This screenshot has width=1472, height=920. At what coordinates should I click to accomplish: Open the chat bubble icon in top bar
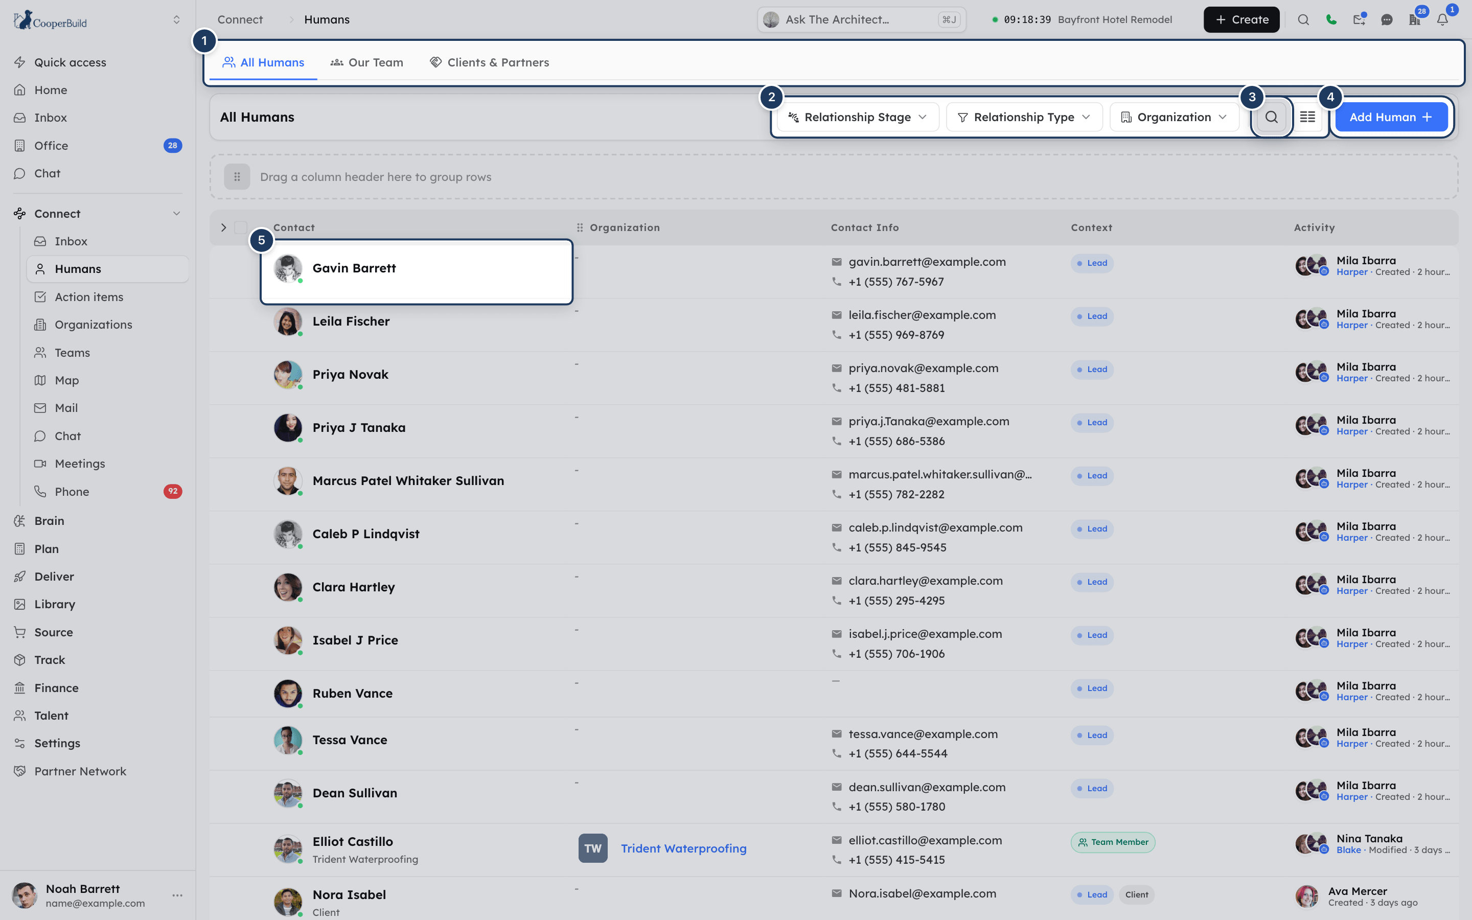(1387, 19)
